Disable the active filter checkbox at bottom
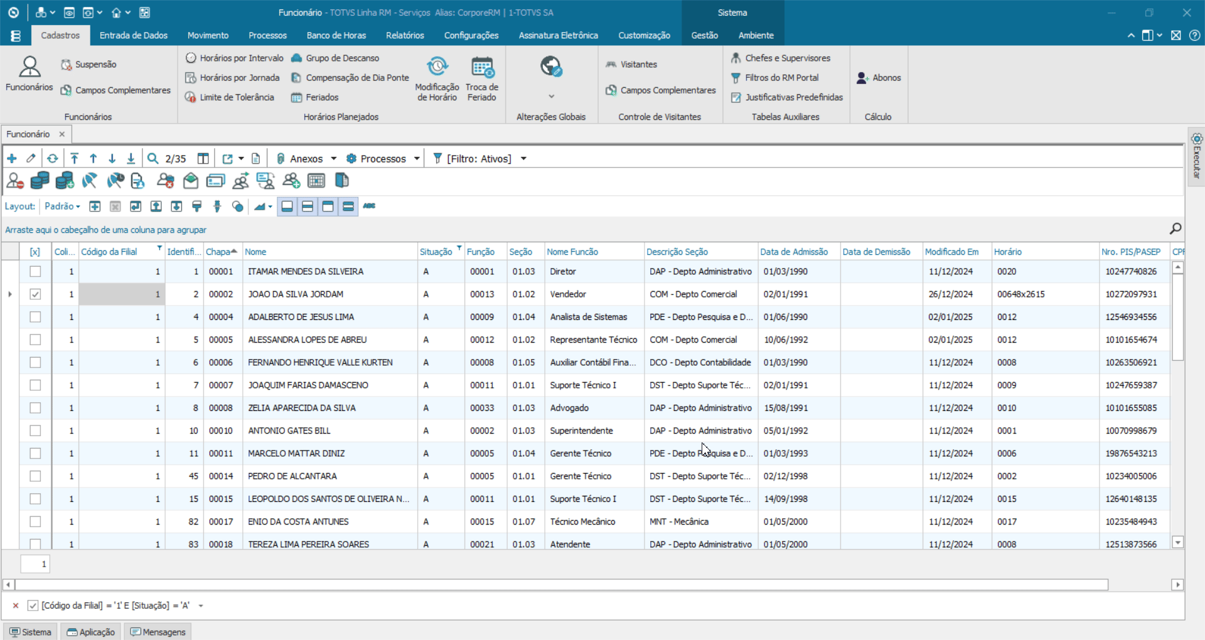The height and width of the screenshot is (640, 1205). click(33, 605)
